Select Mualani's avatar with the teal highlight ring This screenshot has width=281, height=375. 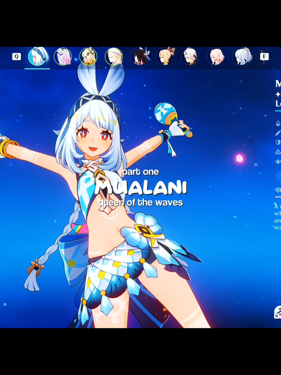coord(37,57)
